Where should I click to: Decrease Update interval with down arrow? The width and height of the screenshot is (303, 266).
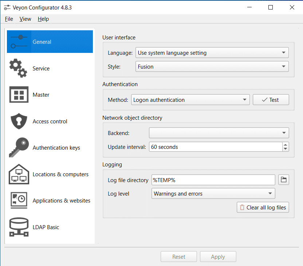tap(286, 149)
